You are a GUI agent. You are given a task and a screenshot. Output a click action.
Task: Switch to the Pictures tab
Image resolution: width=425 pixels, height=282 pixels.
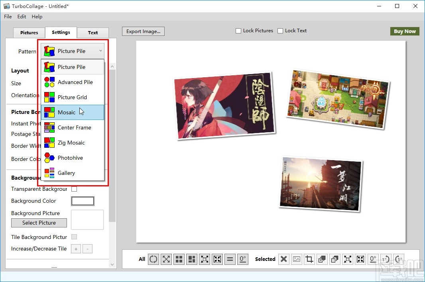29,32
